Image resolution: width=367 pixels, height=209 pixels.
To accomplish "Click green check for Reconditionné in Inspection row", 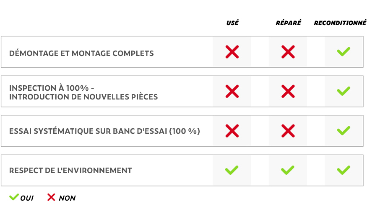I will pos(344,91).
